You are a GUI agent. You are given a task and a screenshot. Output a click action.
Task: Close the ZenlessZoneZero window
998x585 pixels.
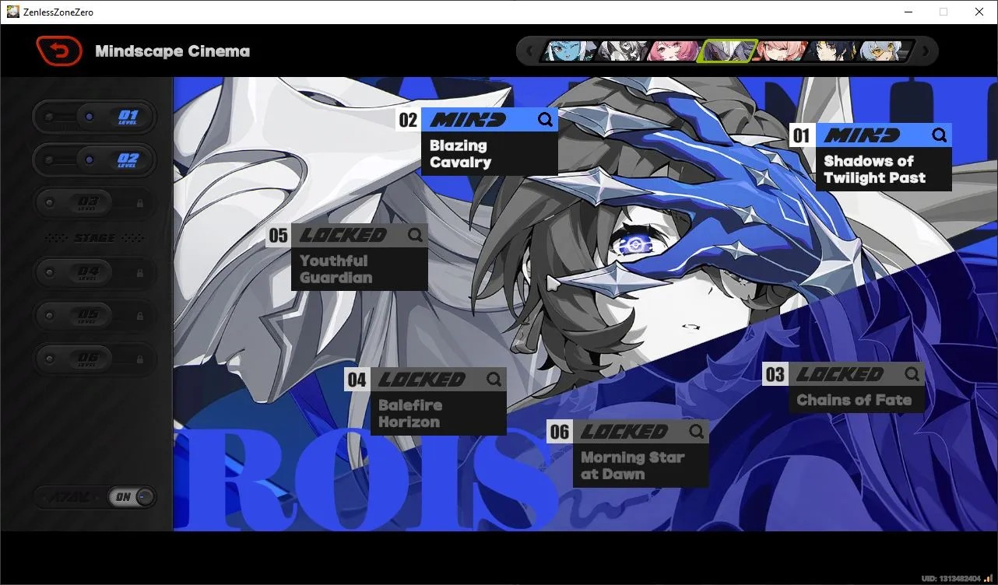(x=979, y=12)
